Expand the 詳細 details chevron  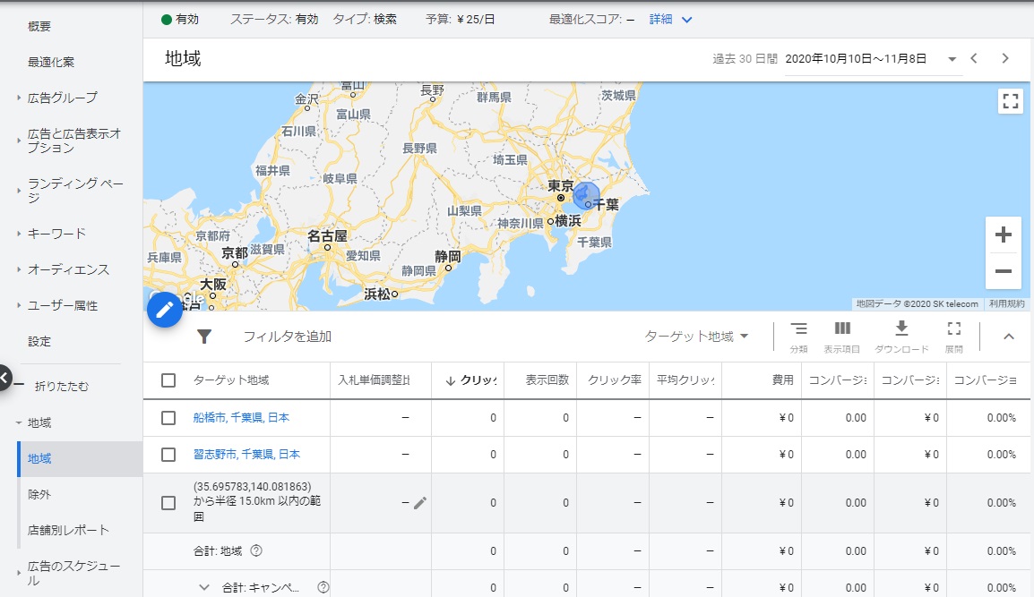point(686,20)
